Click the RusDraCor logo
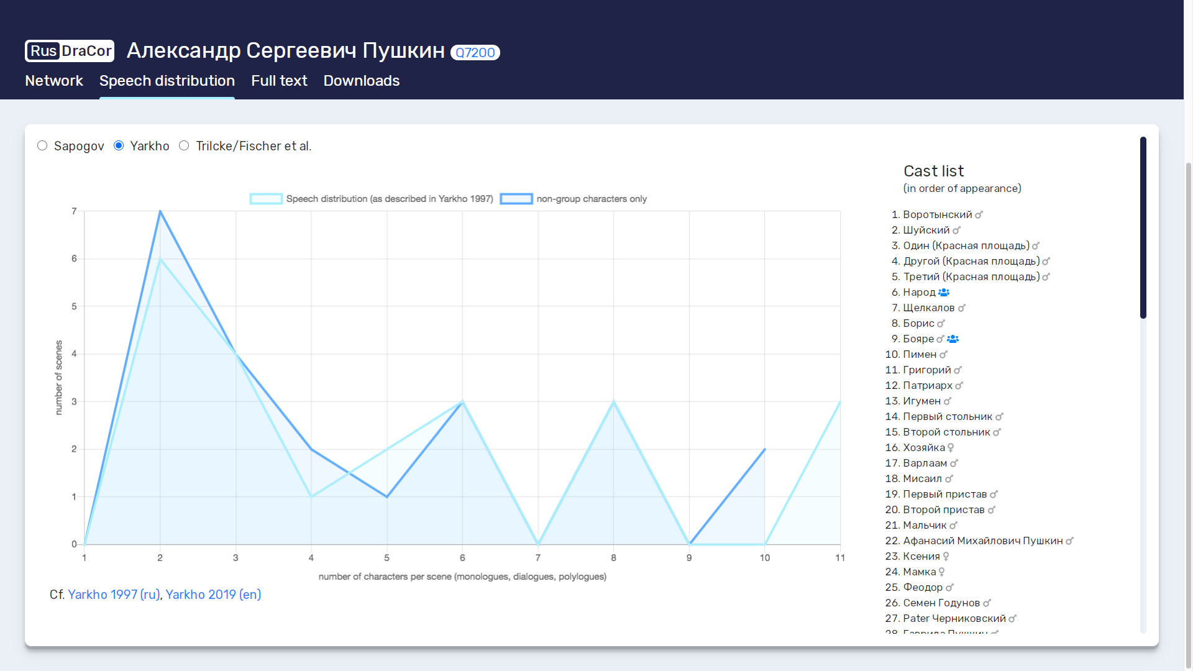 pos(70,51)
